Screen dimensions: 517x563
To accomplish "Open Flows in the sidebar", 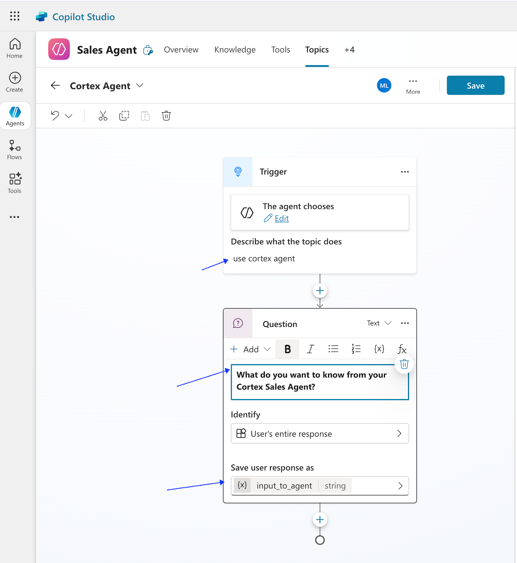I will coord(15,150).
